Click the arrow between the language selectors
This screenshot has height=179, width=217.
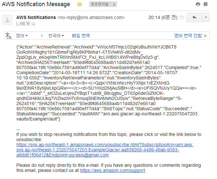point(40,36)
